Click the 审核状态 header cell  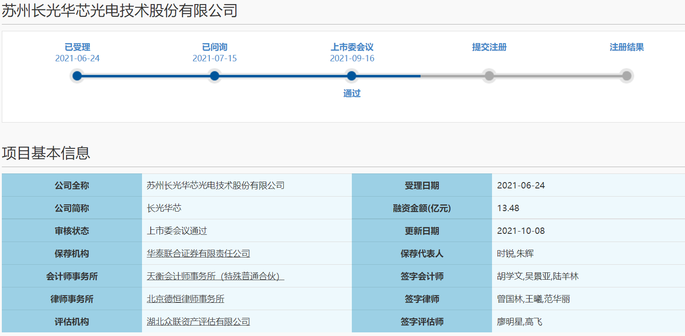click(72, 231)
